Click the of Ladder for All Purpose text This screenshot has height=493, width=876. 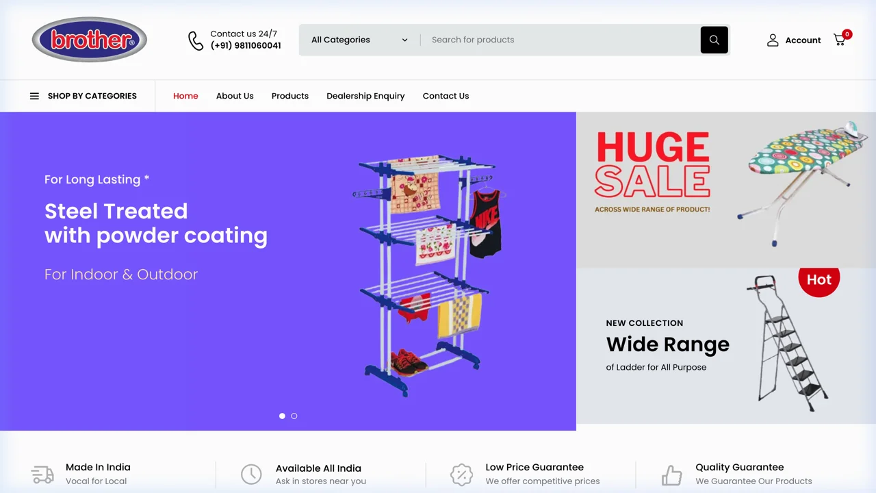tap(656, 368)
